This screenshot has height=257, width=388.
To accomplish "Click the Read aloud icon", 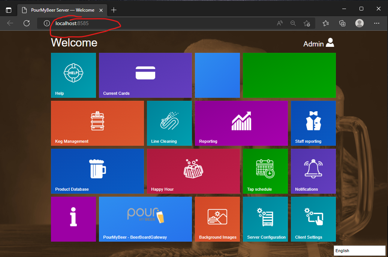I will (x=280, y=23).
